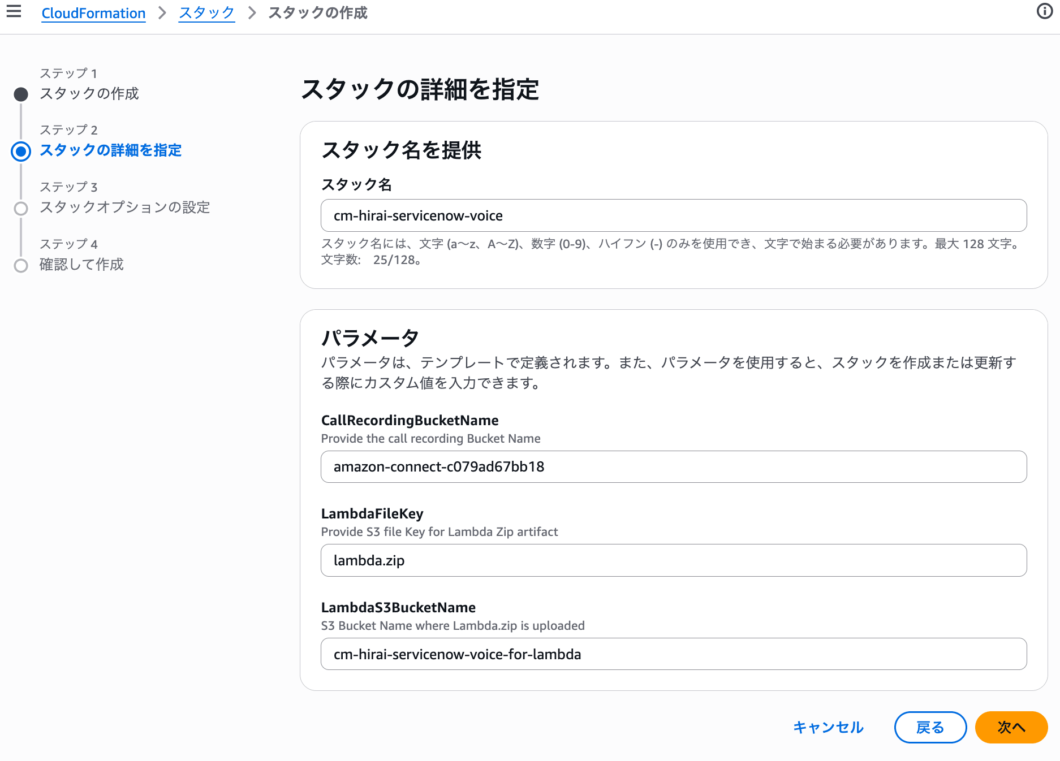Click the 文字数 25/128 counter text

(x=371, y=260)
